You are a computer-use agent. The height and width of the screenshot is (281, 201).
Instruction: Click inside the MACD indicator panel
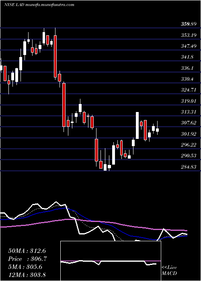(x=111, y=261)
